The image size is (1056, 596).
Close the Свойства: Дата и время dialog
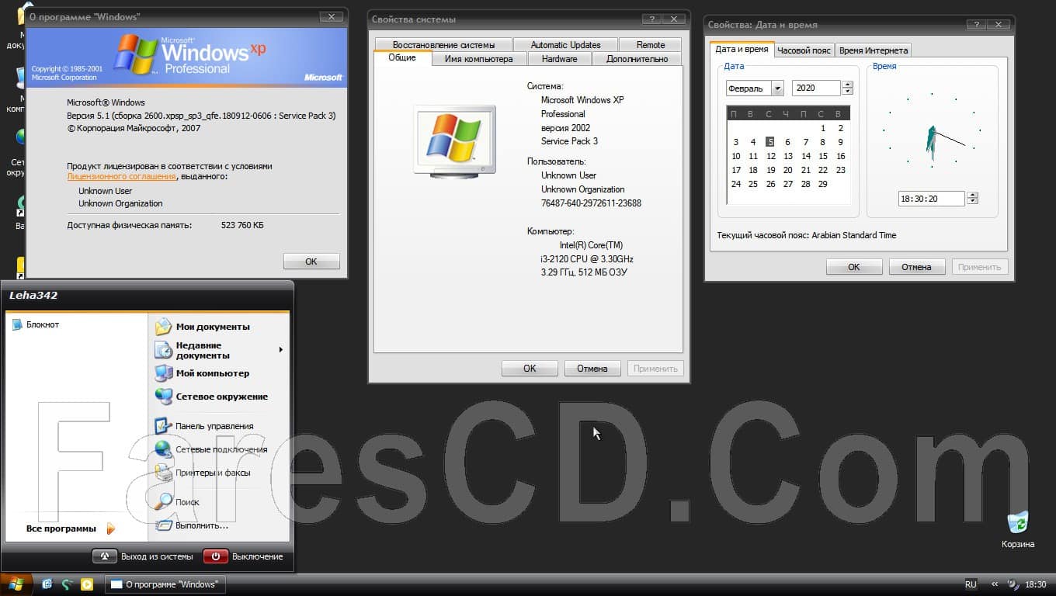[x=999, y=25]
